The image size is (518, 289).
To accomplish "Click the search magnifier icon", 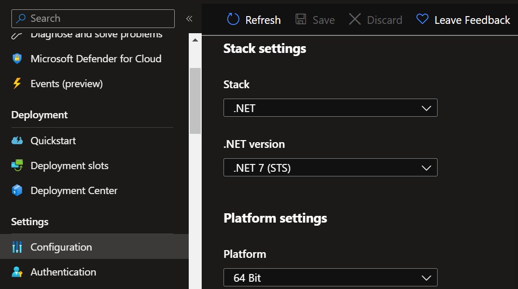I will tap(21, 18).
